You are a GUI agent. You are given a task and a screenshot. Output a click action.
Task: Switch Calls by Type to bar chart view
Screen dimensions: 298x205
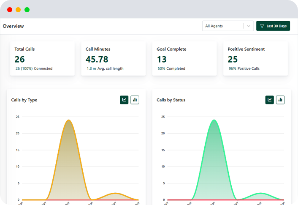point(135,100)
